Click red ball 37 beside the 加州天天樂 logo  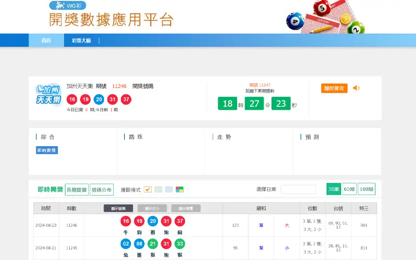126,99
